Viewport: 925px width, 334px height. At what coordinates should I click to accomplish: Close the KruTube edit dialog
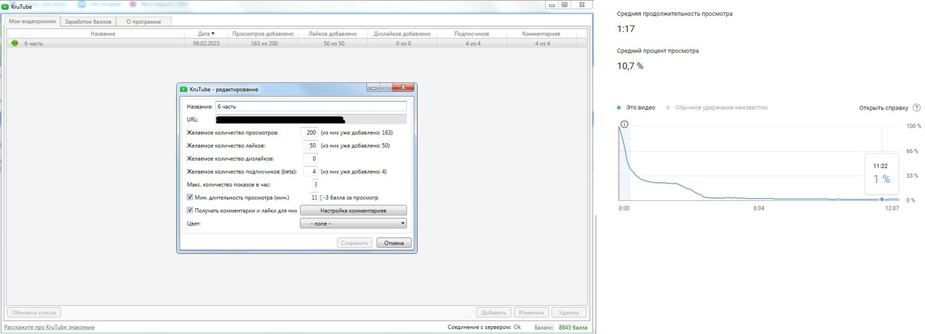click(x=405, y=88)
